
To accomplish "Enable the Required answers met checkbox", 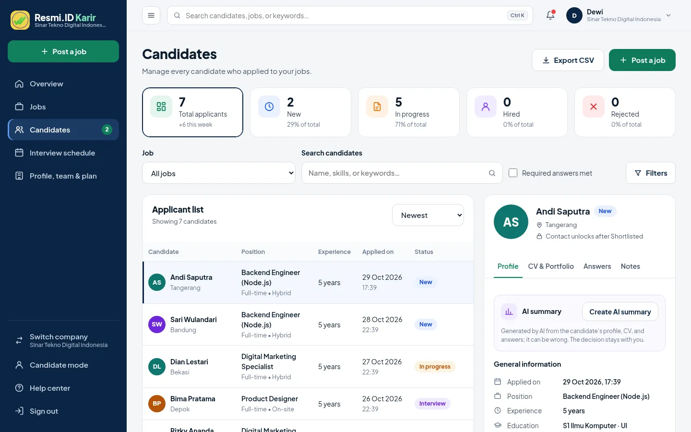I will [x=513, y=173].
